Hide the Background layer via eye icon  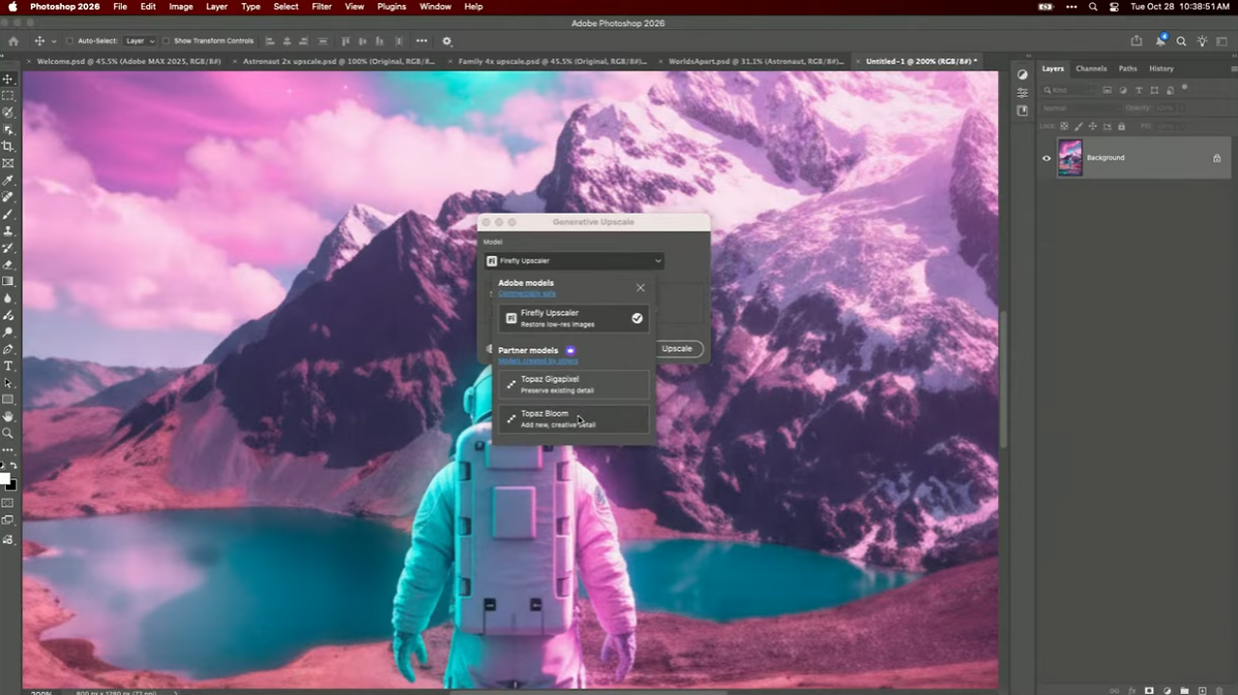click(x=1046, y=159)
